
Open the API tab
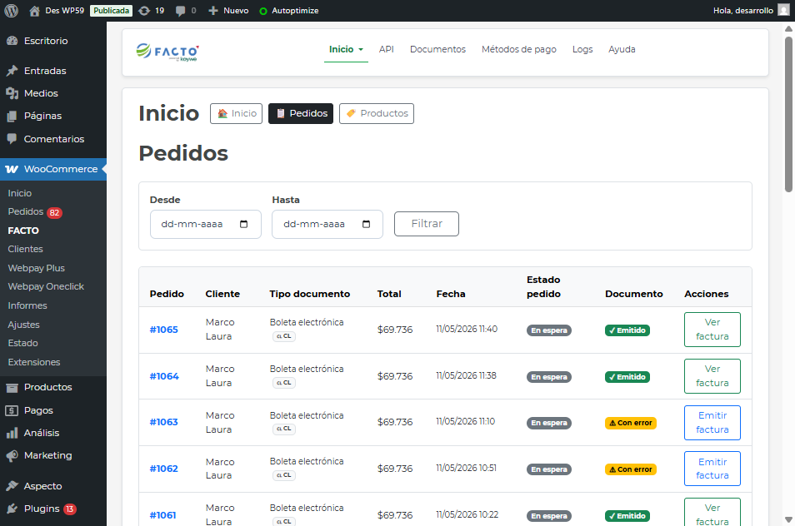pyautogui.click(x=387, y=49)
